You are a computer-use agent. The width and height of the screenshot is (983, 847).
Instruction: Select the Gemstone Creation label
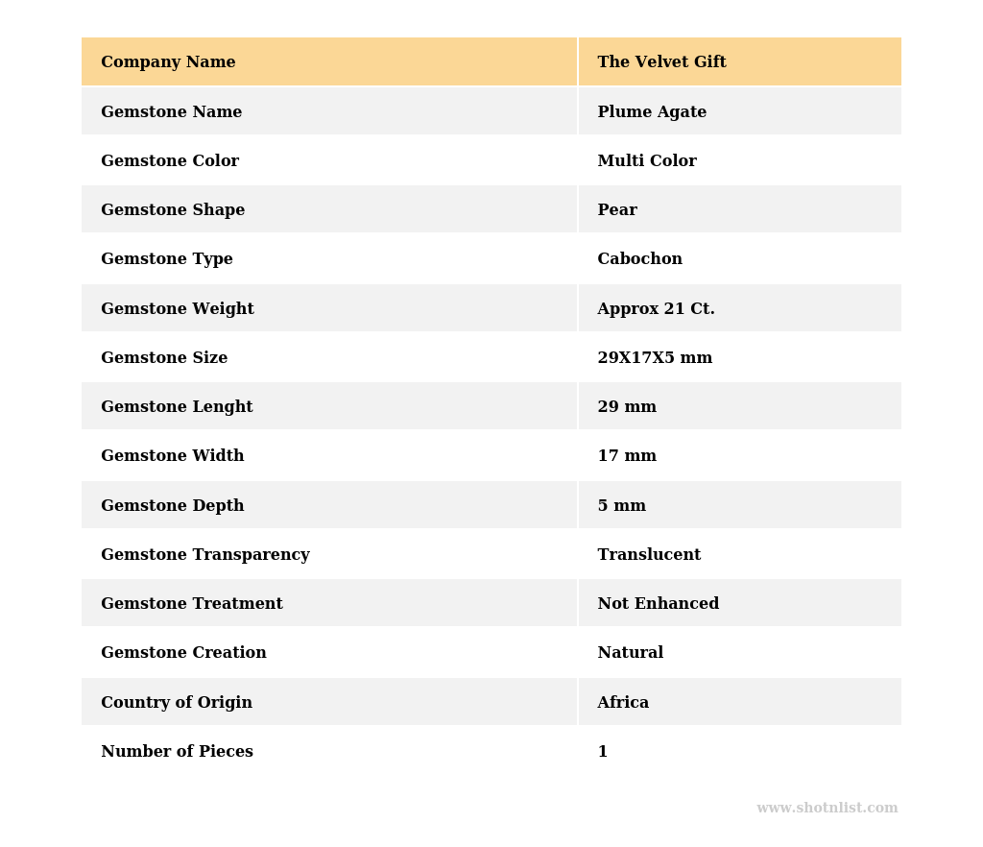pos(183,653)
